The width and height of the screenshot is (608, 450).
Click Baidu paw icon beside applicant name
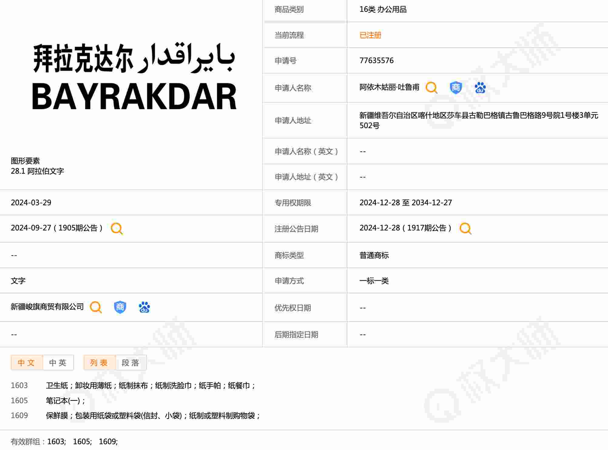click(480, 88)
